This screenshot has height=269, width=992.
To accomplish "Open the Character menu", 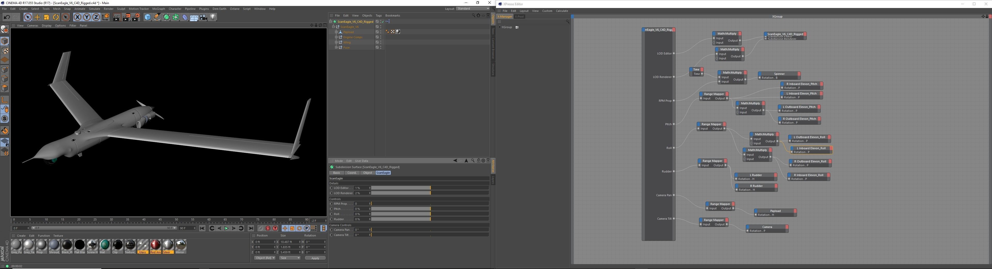I will pyautogui.click(x=175, y=9).
